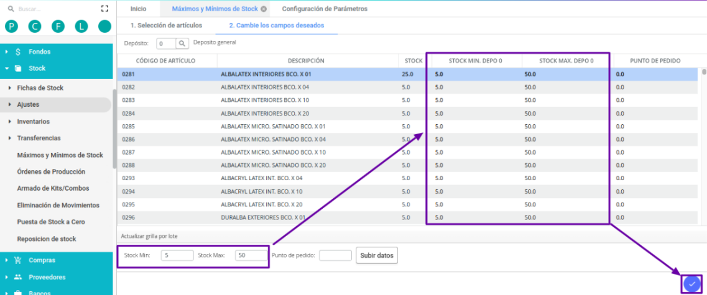The height and width of the screenshot is (295, 707).
Task: Switch to the Inicio tab
Action: (x=138, y=9)
